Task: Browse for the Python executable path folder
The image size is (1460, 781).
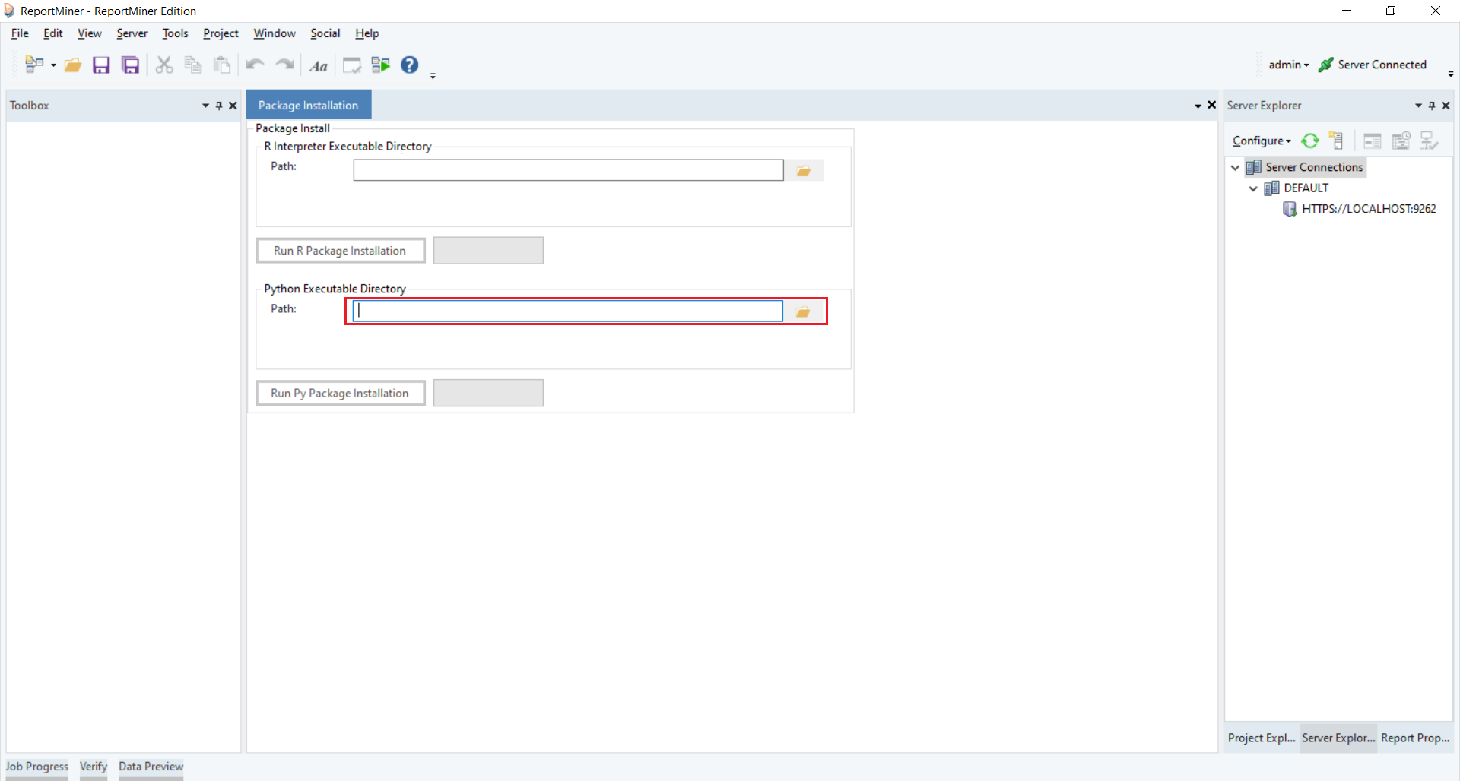Action: coord(803,311)
